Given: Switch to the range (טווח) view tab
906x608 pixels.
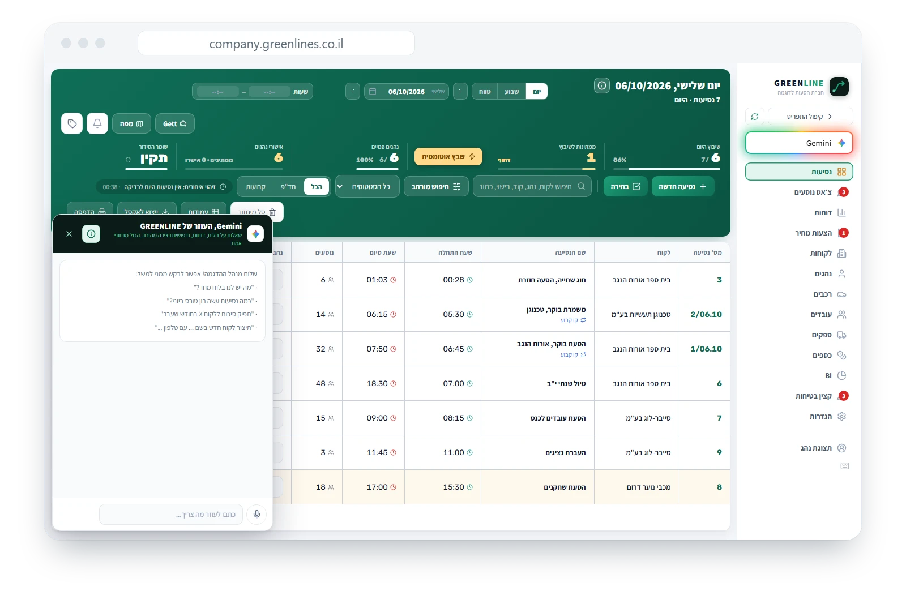Looking at the screenshot, I should [485, 92].
